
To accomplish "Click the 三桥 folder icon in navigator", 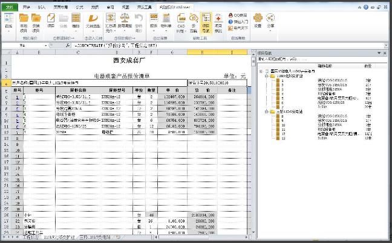I will tap(272, 112).
